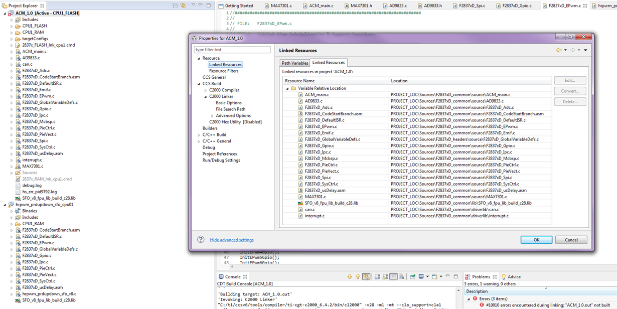
Task: Open Project Explorer view menu triangle
Action: click(x=193, y=6)
